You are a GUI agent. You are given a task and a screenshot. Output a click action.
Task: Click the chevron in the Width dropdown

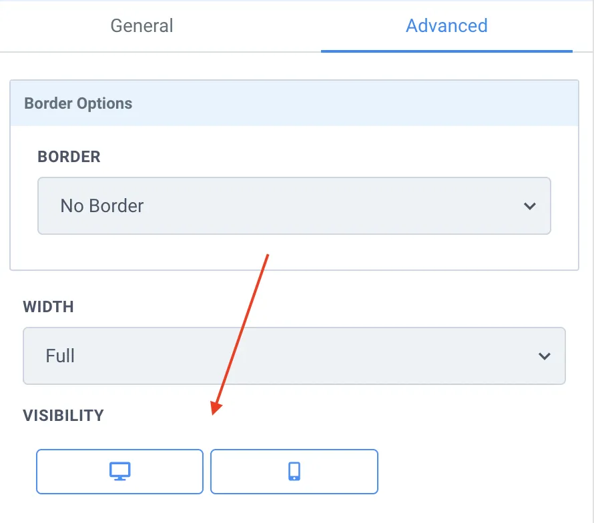point(544,356)
